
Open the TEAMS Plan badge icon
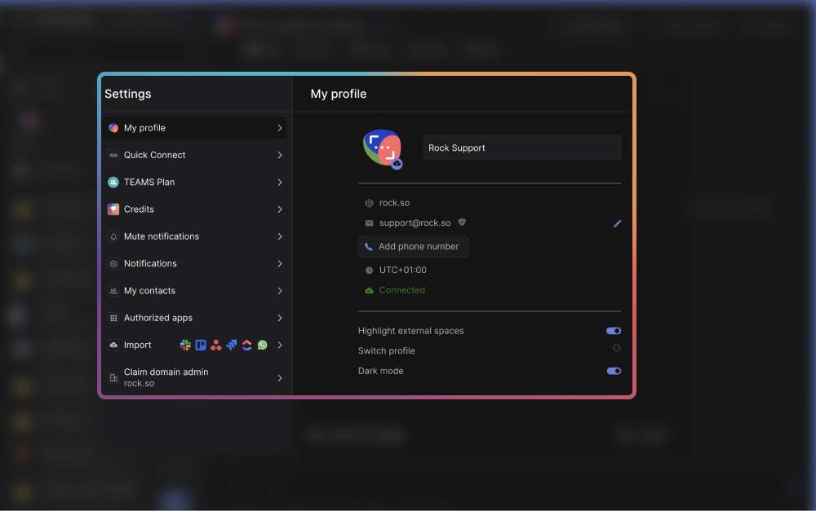[113, 182]
